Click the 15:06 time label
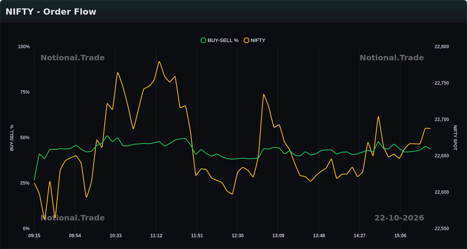 coord(400,236)
